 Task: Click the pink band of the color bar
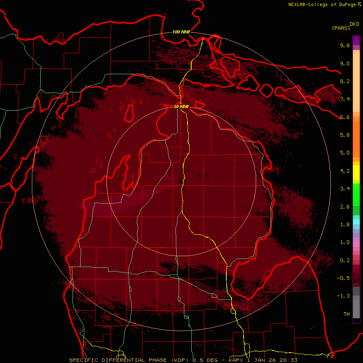(356, 244)
